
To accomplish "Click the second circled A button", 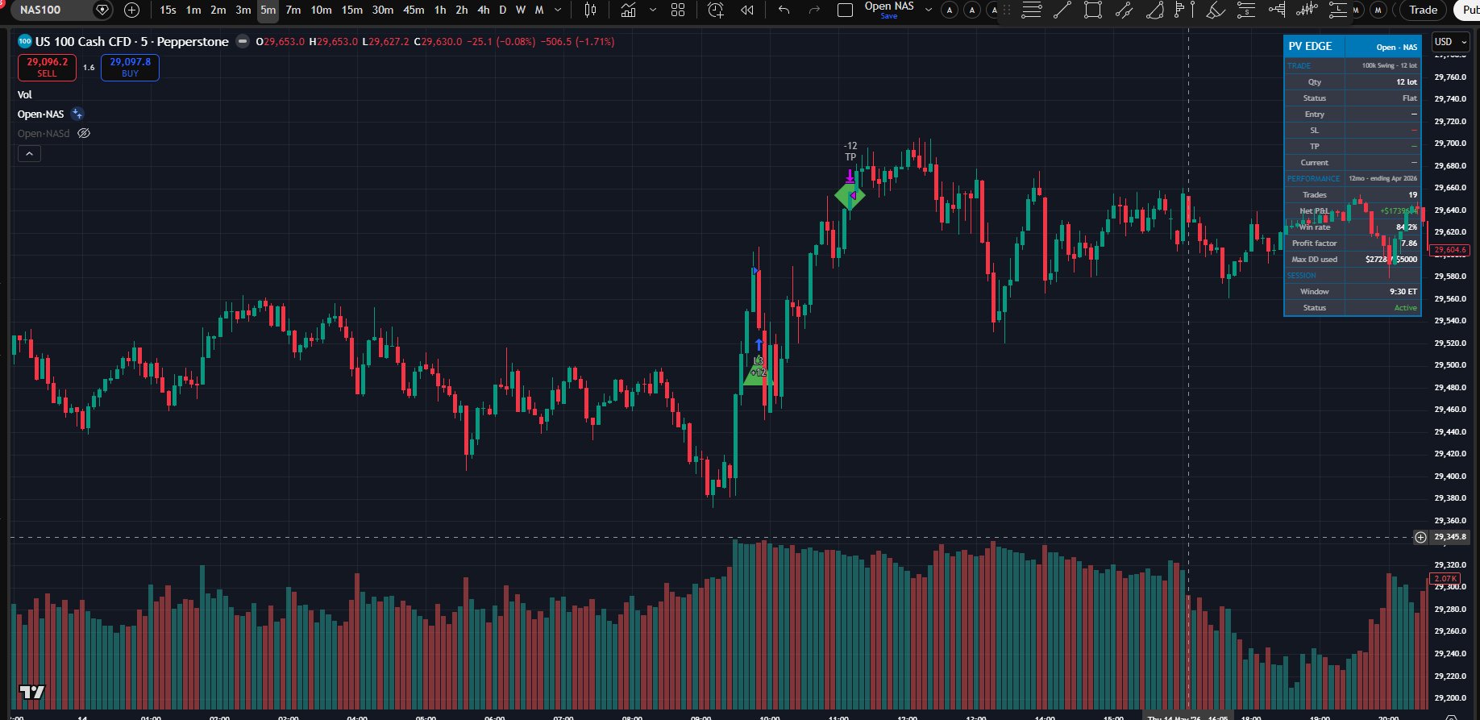I will point(972,10).
